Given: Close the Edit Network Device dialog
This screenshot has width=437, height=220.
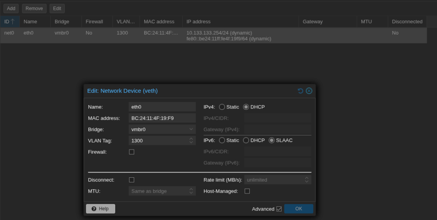Looking at the screenshot, I should 309,91.
